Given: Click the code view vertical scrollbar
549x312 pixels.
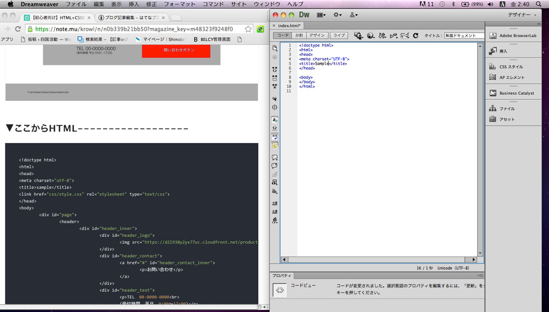Looking at the screenshot, I should pyautogui.click(x=480, y=150).
